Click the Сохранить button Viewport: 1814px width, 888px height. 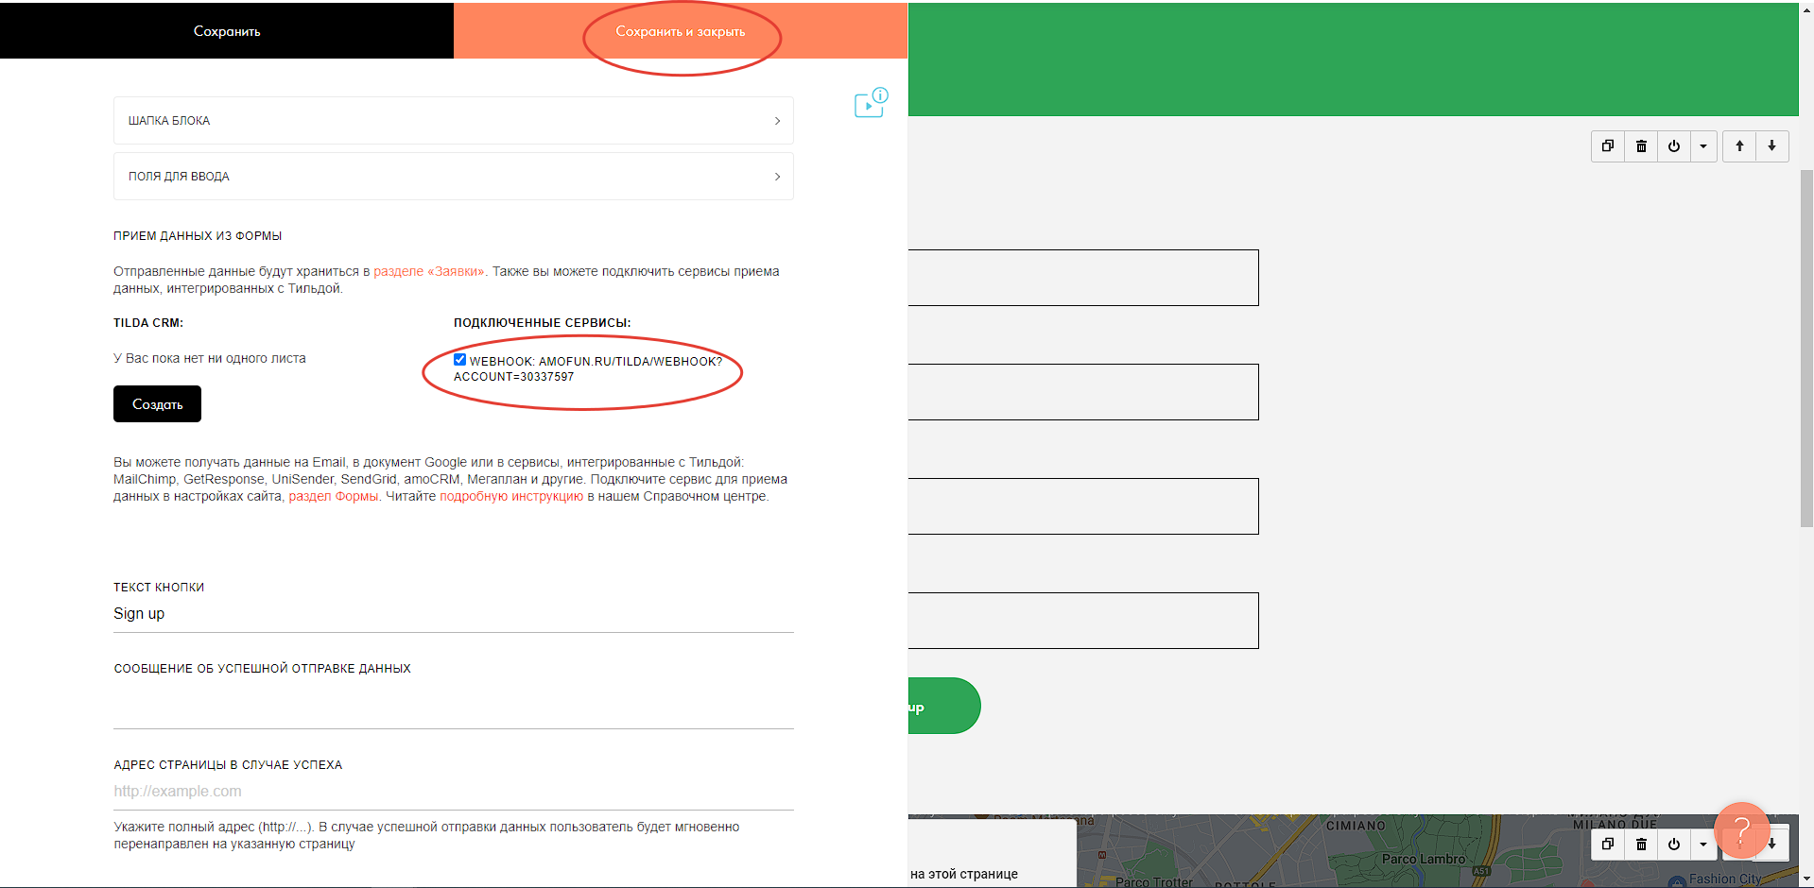click(x=227, y=31)
